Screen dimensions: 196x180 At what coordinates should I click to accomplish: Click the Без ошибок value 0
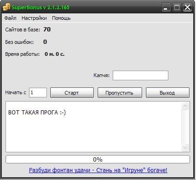[45, 42]
